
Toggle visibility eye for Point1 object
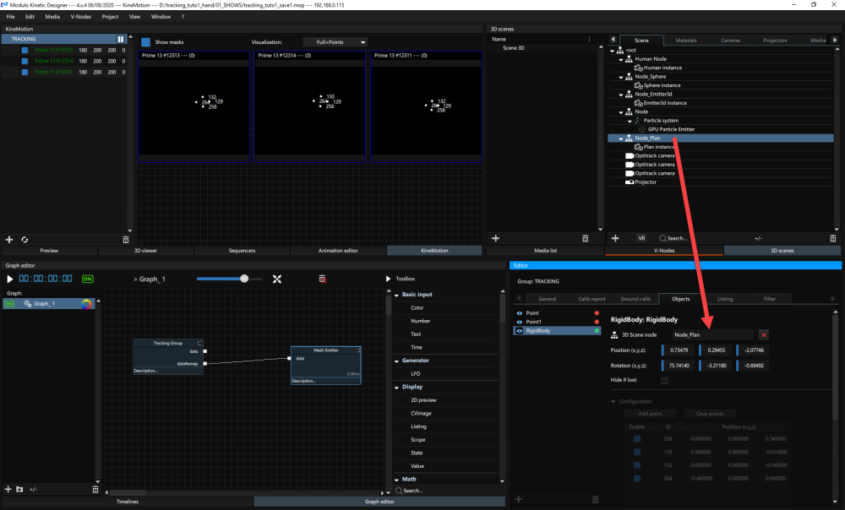(519, 322)
